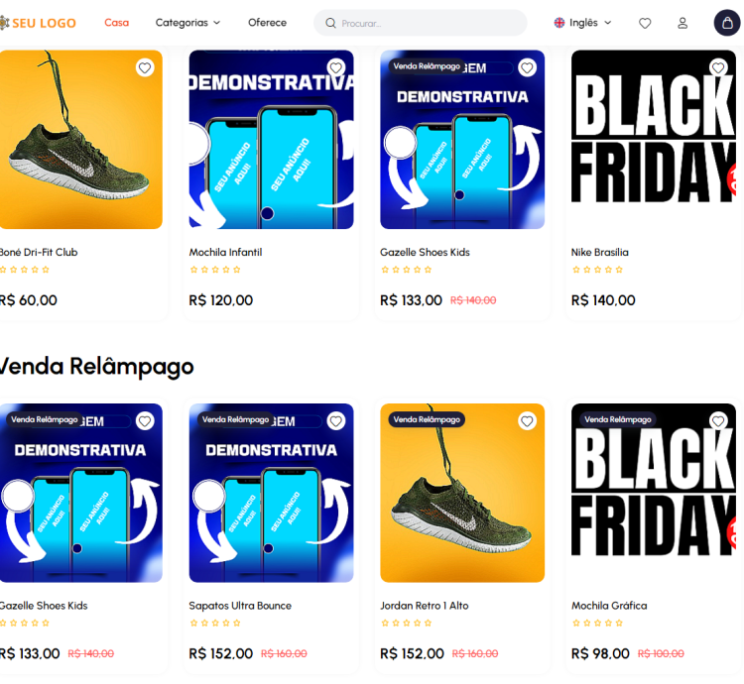
Task: Click the British flag language icon
Action: pos(559,23)
